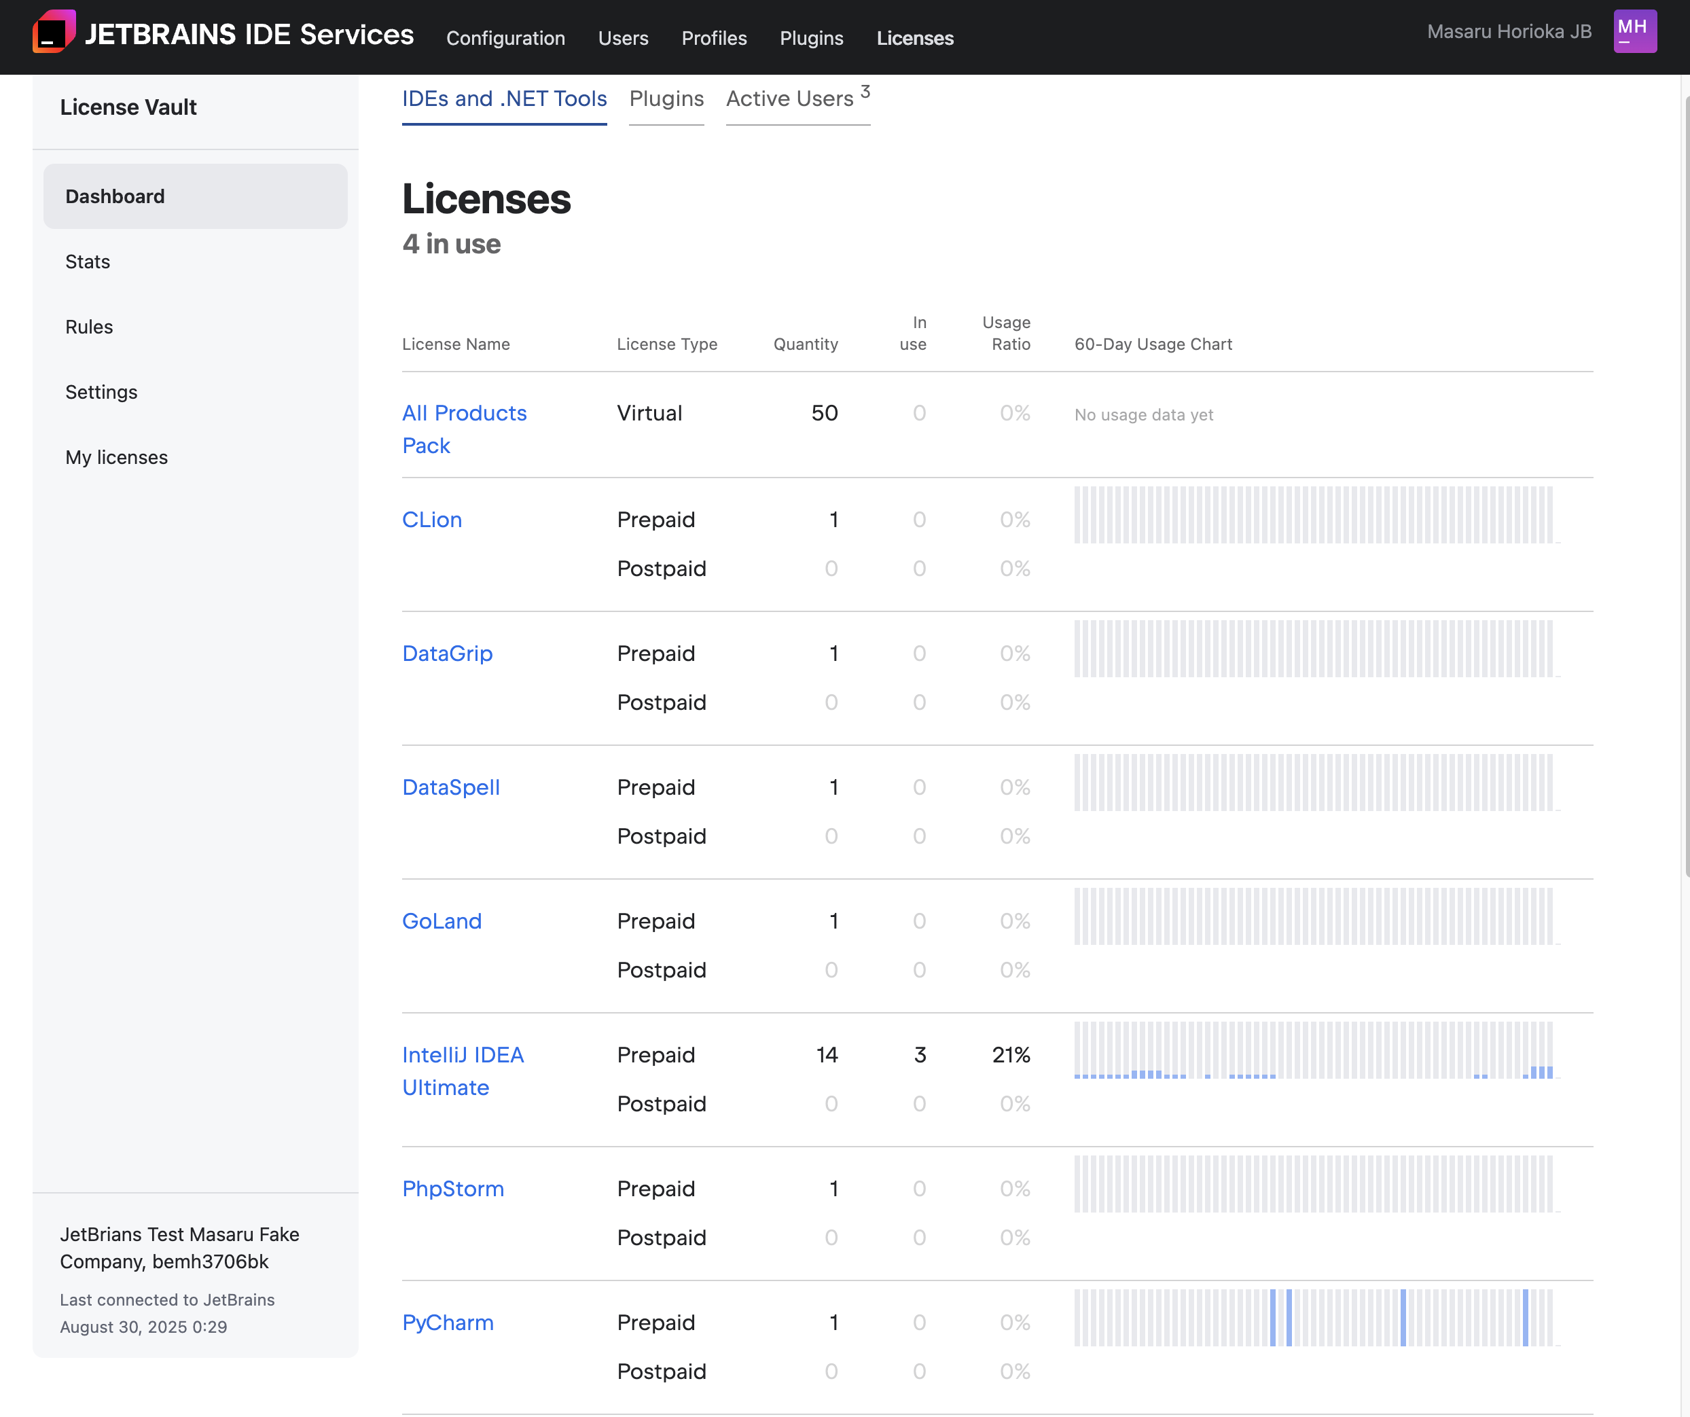1690x1417 pixels.
Task: Open the IntelliJ IDEA Ultimate license link
Action: [x=463, y=1071]
